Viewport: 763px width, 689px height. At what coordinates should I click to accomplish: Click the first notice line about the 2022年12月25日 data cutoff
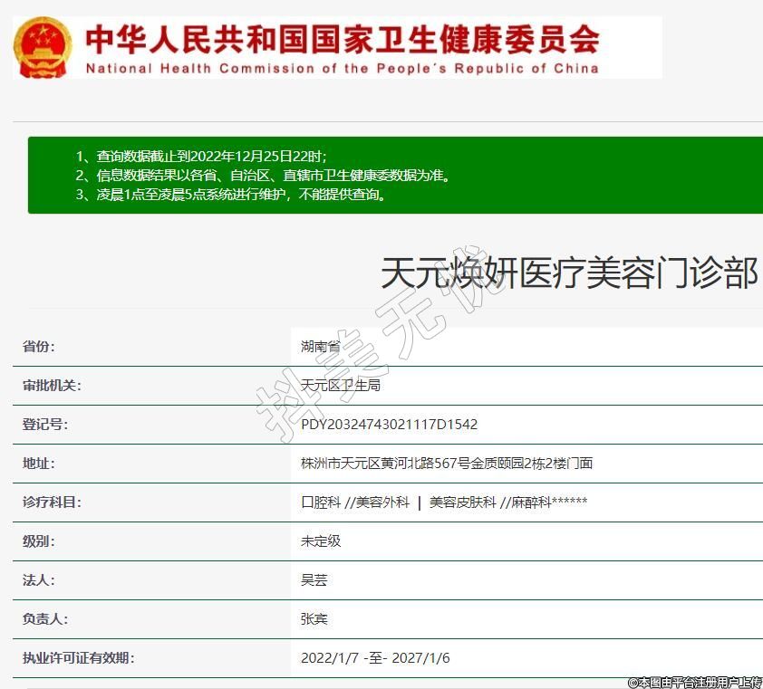click(200, 156)
